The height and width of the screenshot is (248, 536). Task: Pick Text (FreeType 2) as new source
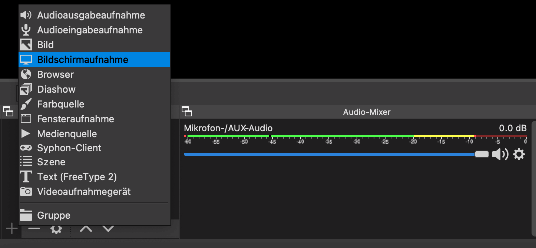click(77, 177)
